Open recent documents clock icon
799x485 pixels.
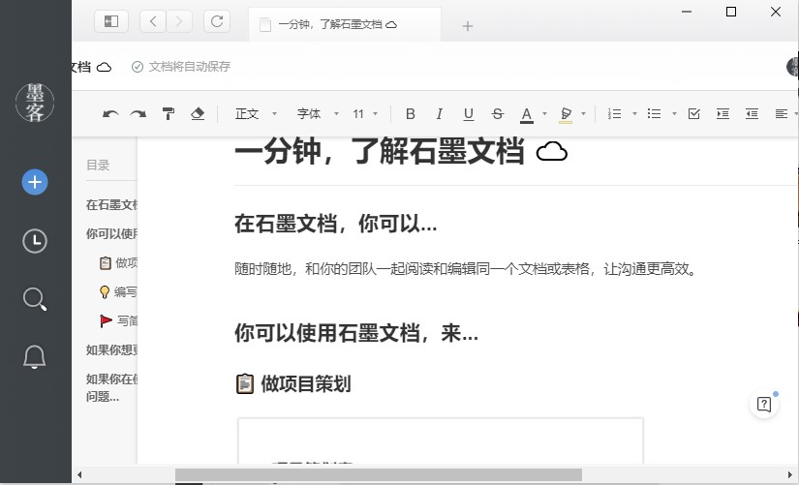pos(35,241)
